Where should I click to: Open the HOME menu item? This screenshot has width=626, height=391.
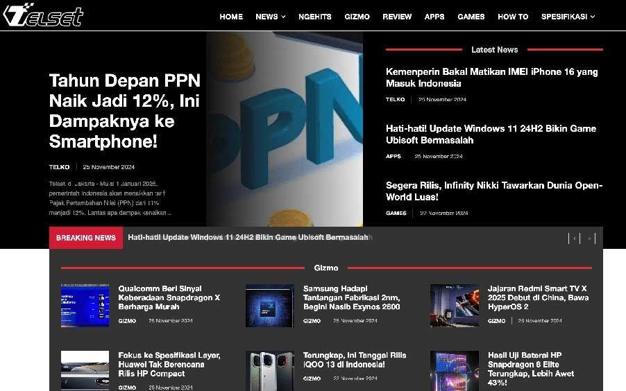pos(231,17)
